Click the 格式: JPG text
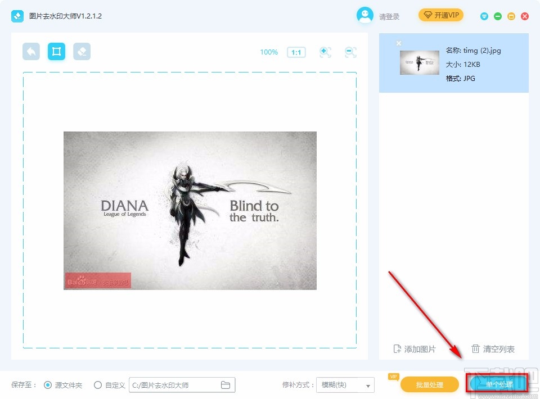Image resolution: width=540 pixels, height=399 pixels. 461,79
